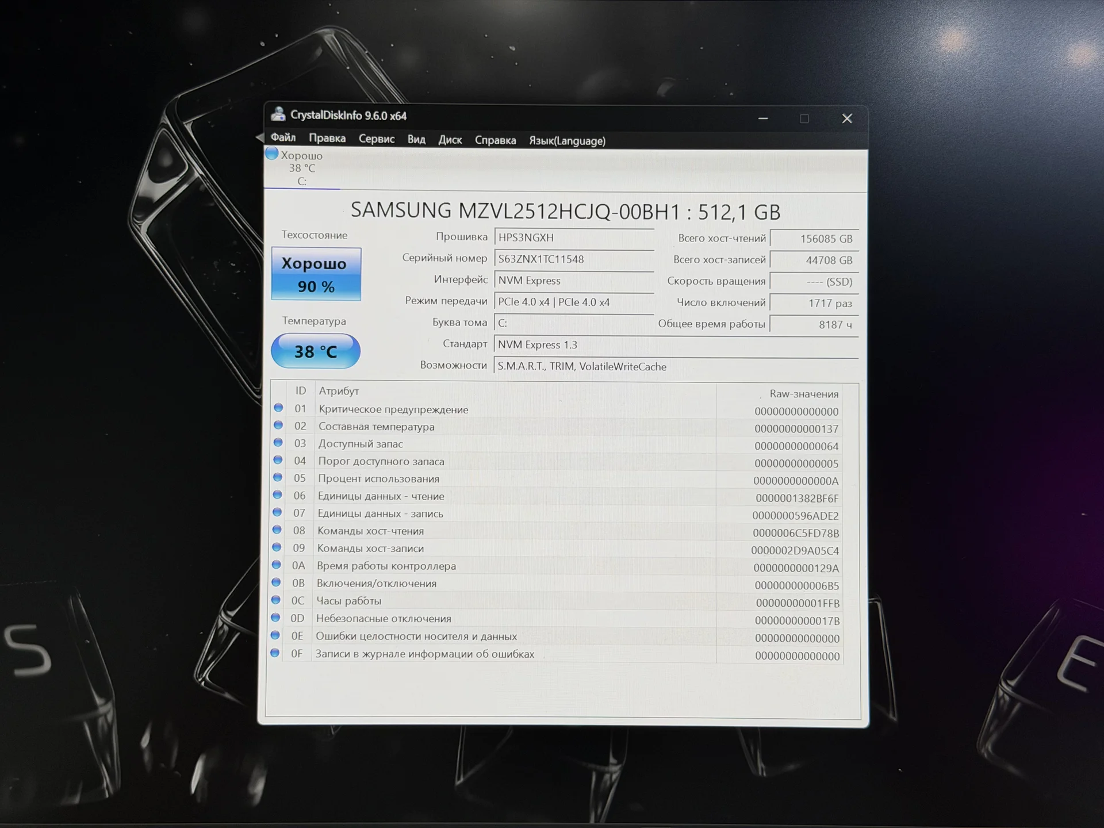1104x828 pixels.
Task: Click the Скорость вращения value ---- (SSD)
Action: [814, 282]
